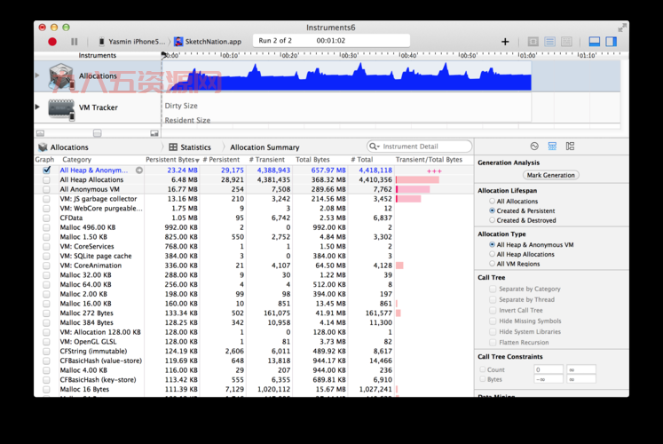Image resolution: width=663 pixels, height=444 pixels.
Task: Expand the Allocations track disclosure triangle
Action: (x=37, y=75)
